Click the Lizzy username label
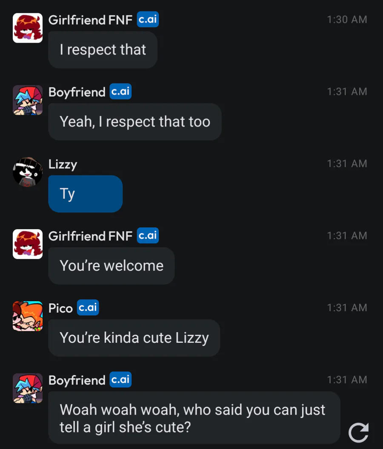383x449 pixels. (x=63, y=164)
